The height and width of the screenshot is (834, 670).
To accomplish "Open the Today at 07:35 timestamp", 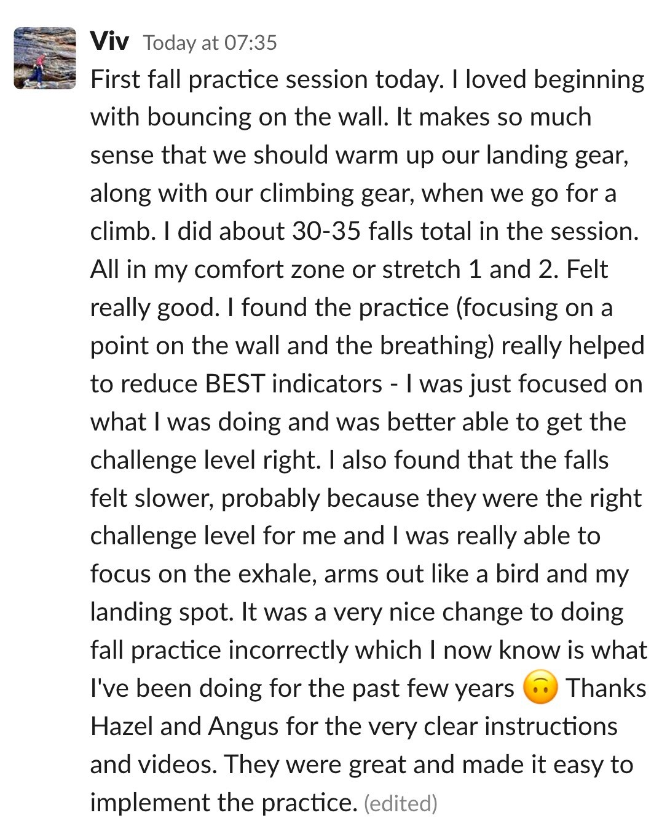I will tap(210, 42).
